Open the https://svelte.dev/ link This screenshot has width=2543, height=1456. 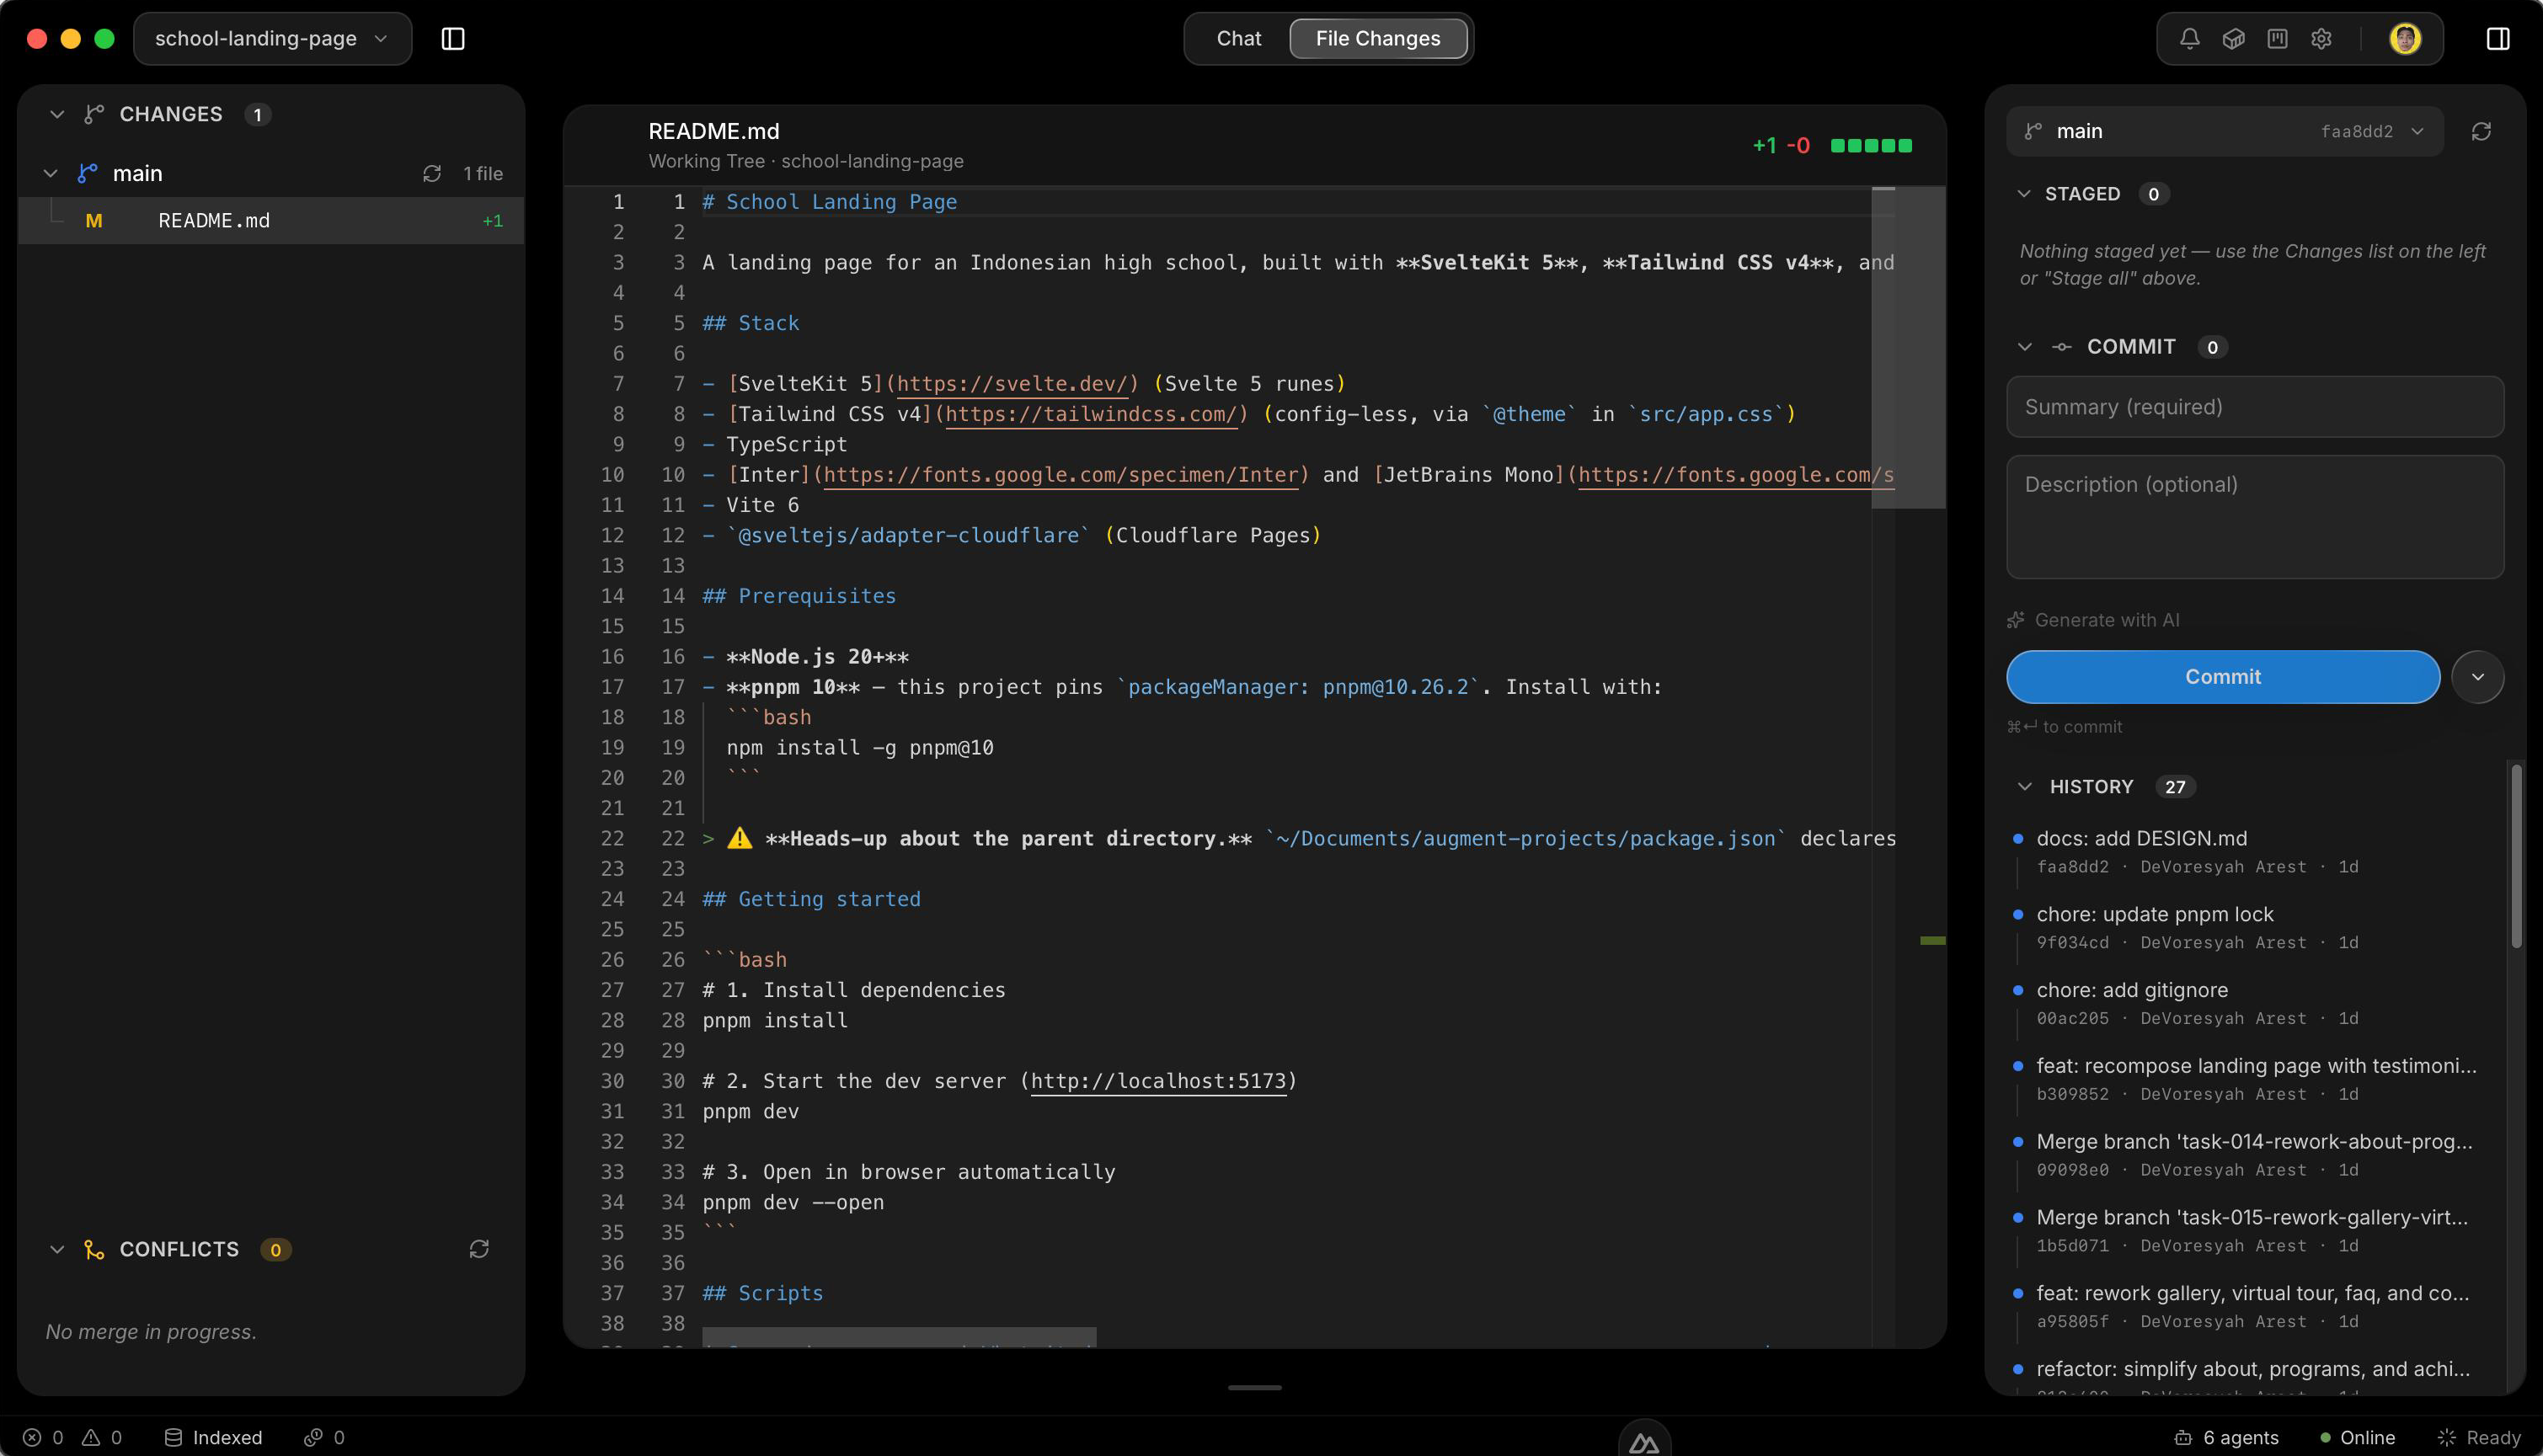tap(1012, 384)
